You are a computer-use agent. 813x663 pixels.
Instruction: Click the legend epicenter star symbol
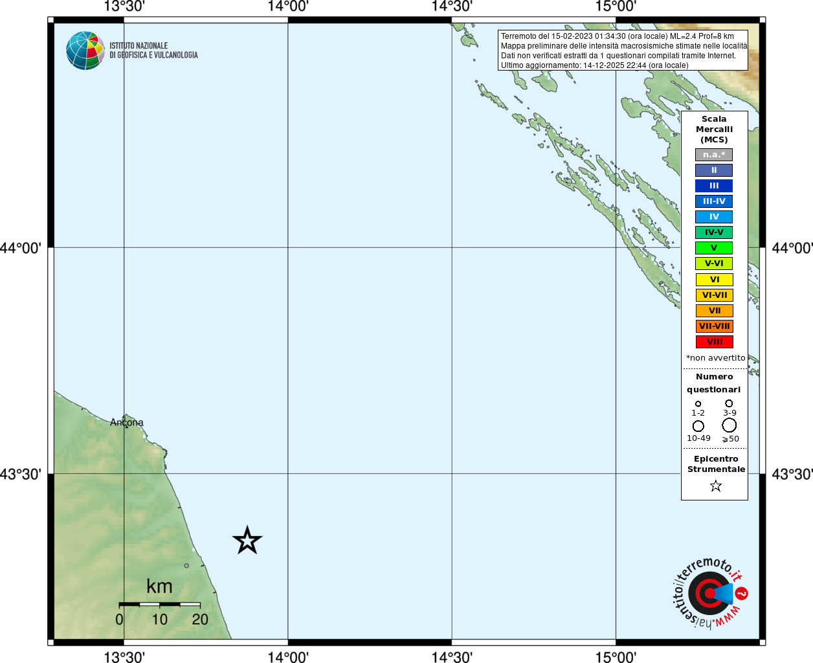[716, 486]
